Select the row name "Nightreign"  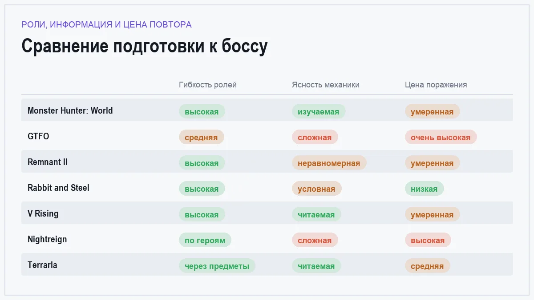coord(47,239)
